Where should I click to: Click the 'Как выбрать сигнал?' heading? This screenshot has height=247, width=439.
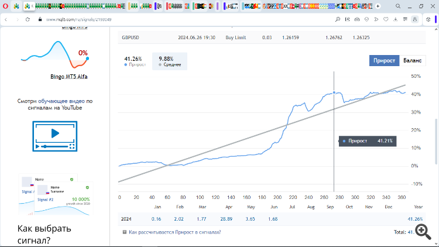[x=44, y=234]
